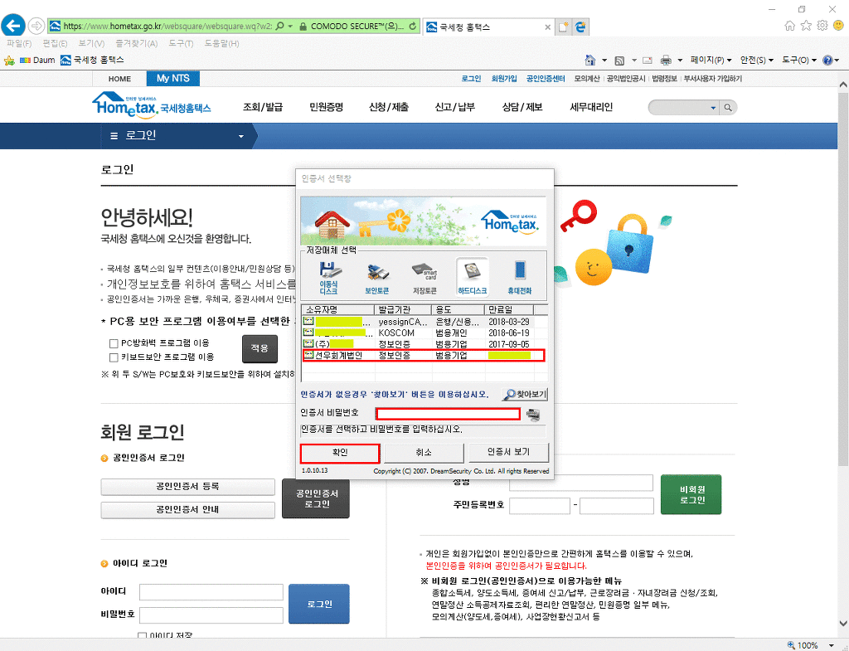849x651 pixels.
Task: Close the 국세청 홈택스 browser tab
Action: [x=547, y=27]
